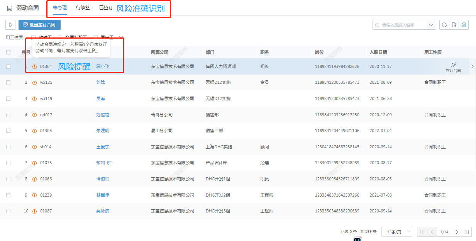The image size is (476, 241).
Task: Click the 批量签订合同 button
Action: pyautogui.click(x=39, y=24)
